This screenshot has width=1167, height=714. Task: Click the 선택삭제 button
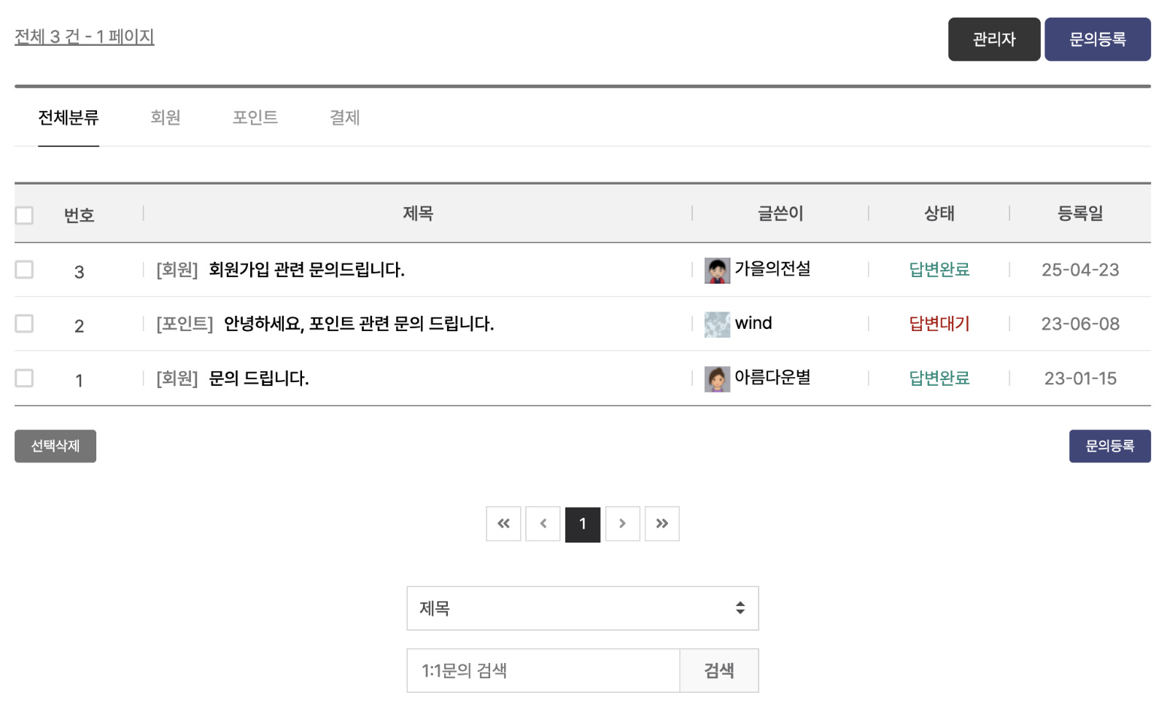[55, 446]
